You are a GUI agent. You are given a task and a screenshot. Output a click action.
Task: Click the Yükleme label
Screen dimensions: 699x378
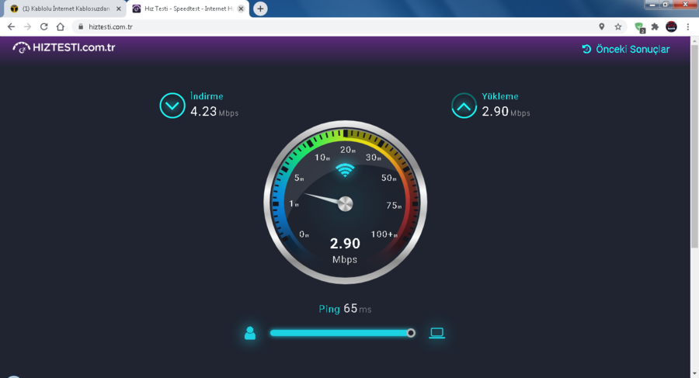(499, 96)
